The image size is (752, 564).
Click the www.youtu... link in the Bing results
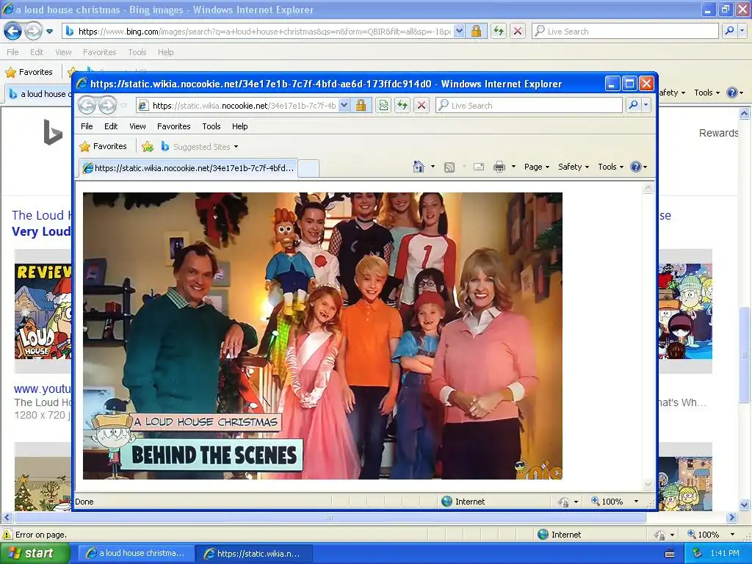click(42, 388)
